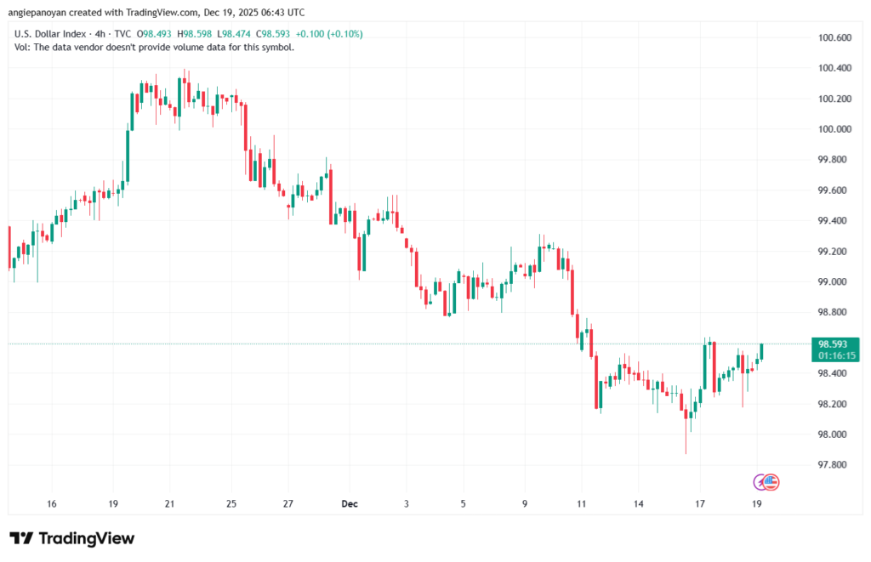The height and width of the screenshot is (562, 871).
Task: Open the U.S. Dollar Index symbol selector
Action: tap(51, 34)
